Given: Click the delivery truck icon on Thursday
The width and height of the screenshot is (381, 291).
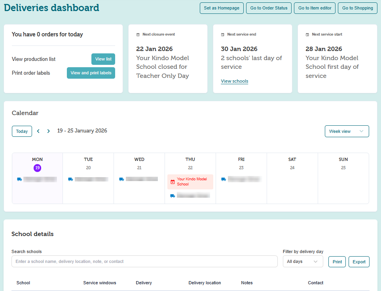Looking at the screenshot, I should pyautogui.click(x=172, y=196).
